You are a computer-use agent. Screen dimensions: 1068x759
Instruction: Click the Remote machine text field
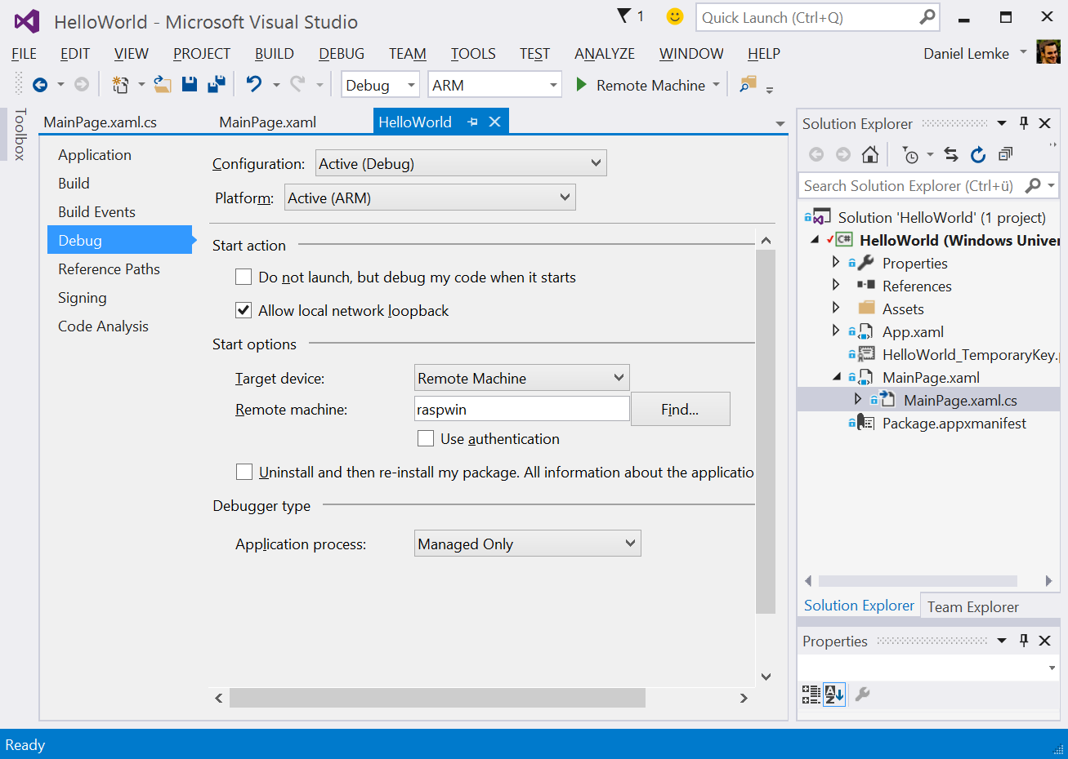click(522, 409)
